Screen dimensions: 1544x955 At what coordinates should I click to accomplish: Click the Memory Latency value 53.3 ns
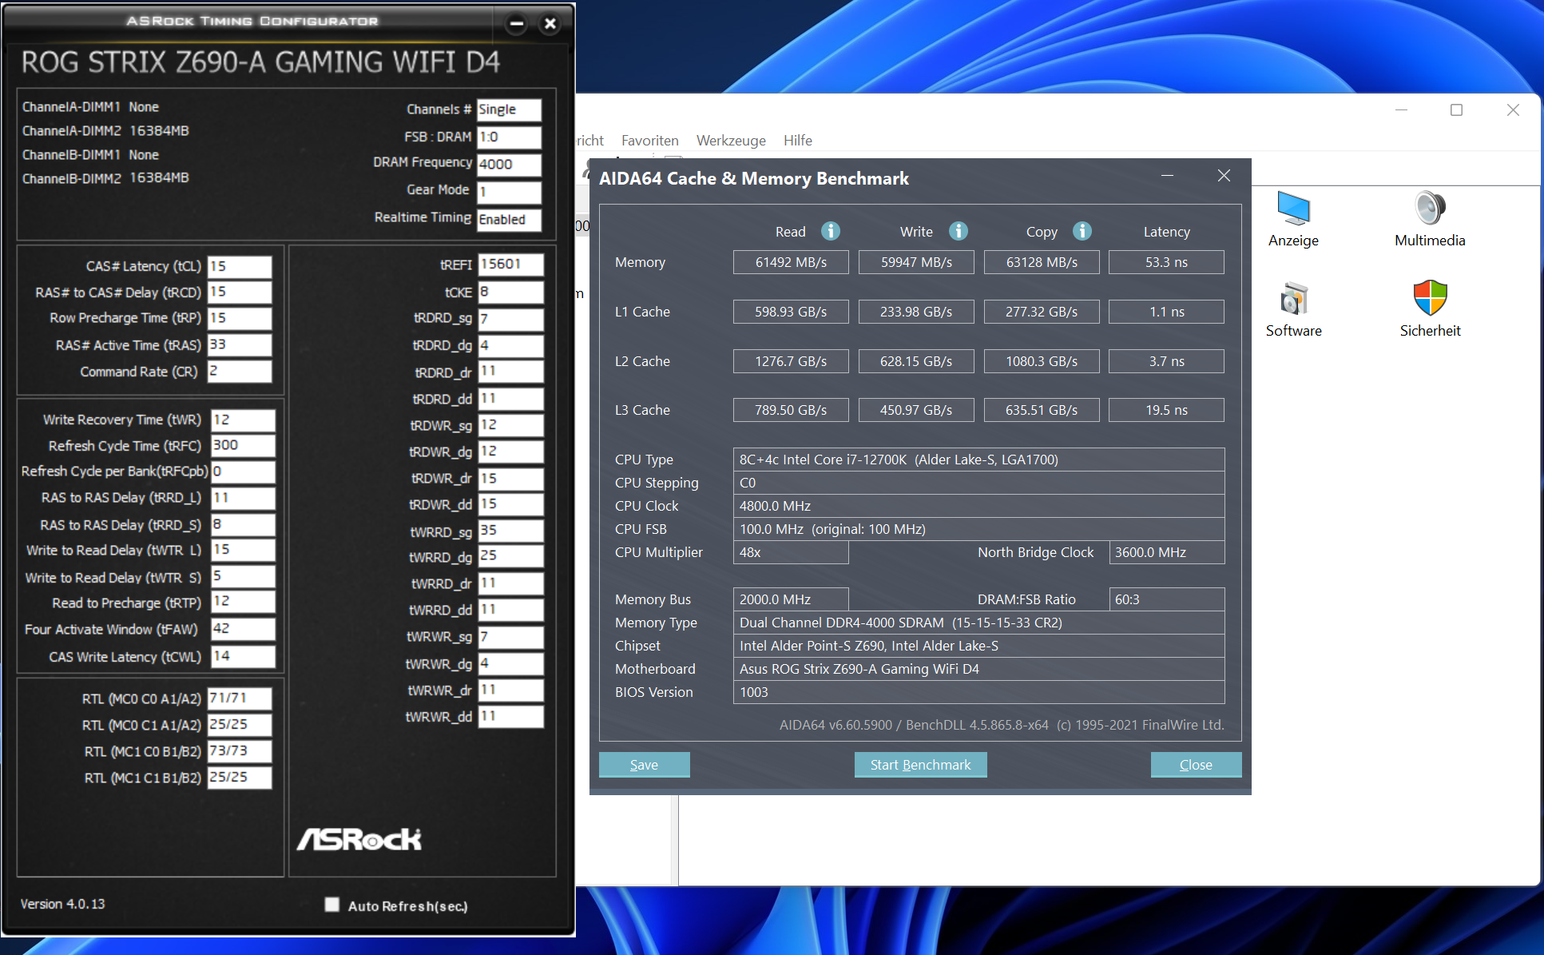pyautogui.click(x=1166, y=262)
